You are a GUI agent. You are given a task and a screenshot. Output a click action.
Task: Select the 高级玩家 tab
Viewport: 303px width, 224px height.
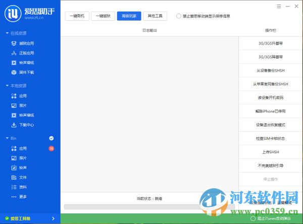129,16
